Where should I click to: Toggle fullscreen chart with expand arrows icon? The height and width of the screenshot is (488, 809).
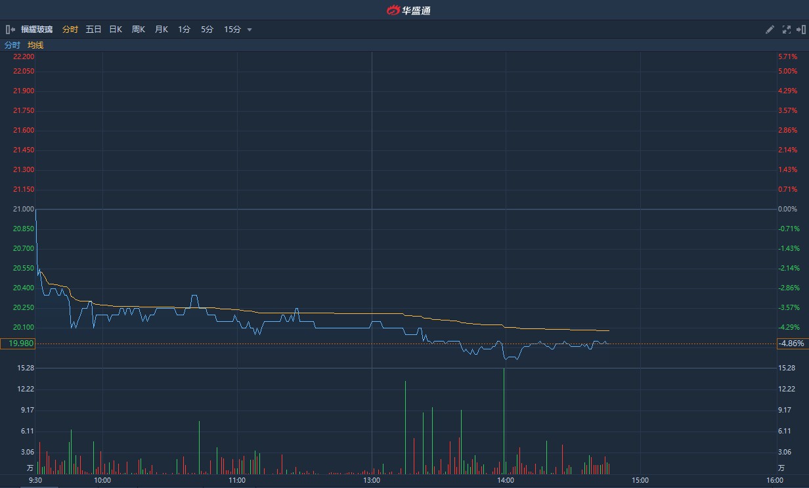pos(787,30)
